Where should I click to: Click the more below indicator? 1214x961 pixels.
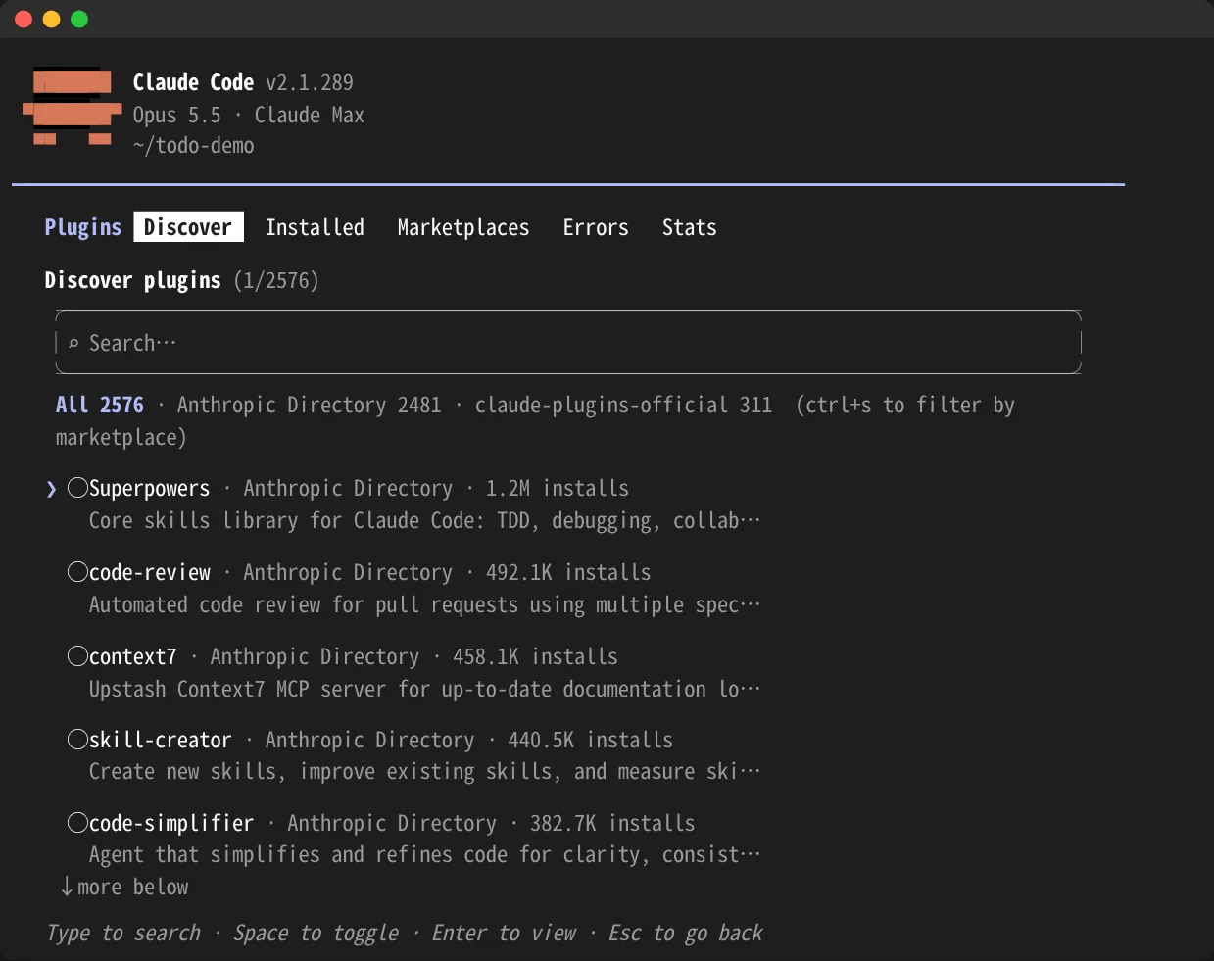(124, 887)
